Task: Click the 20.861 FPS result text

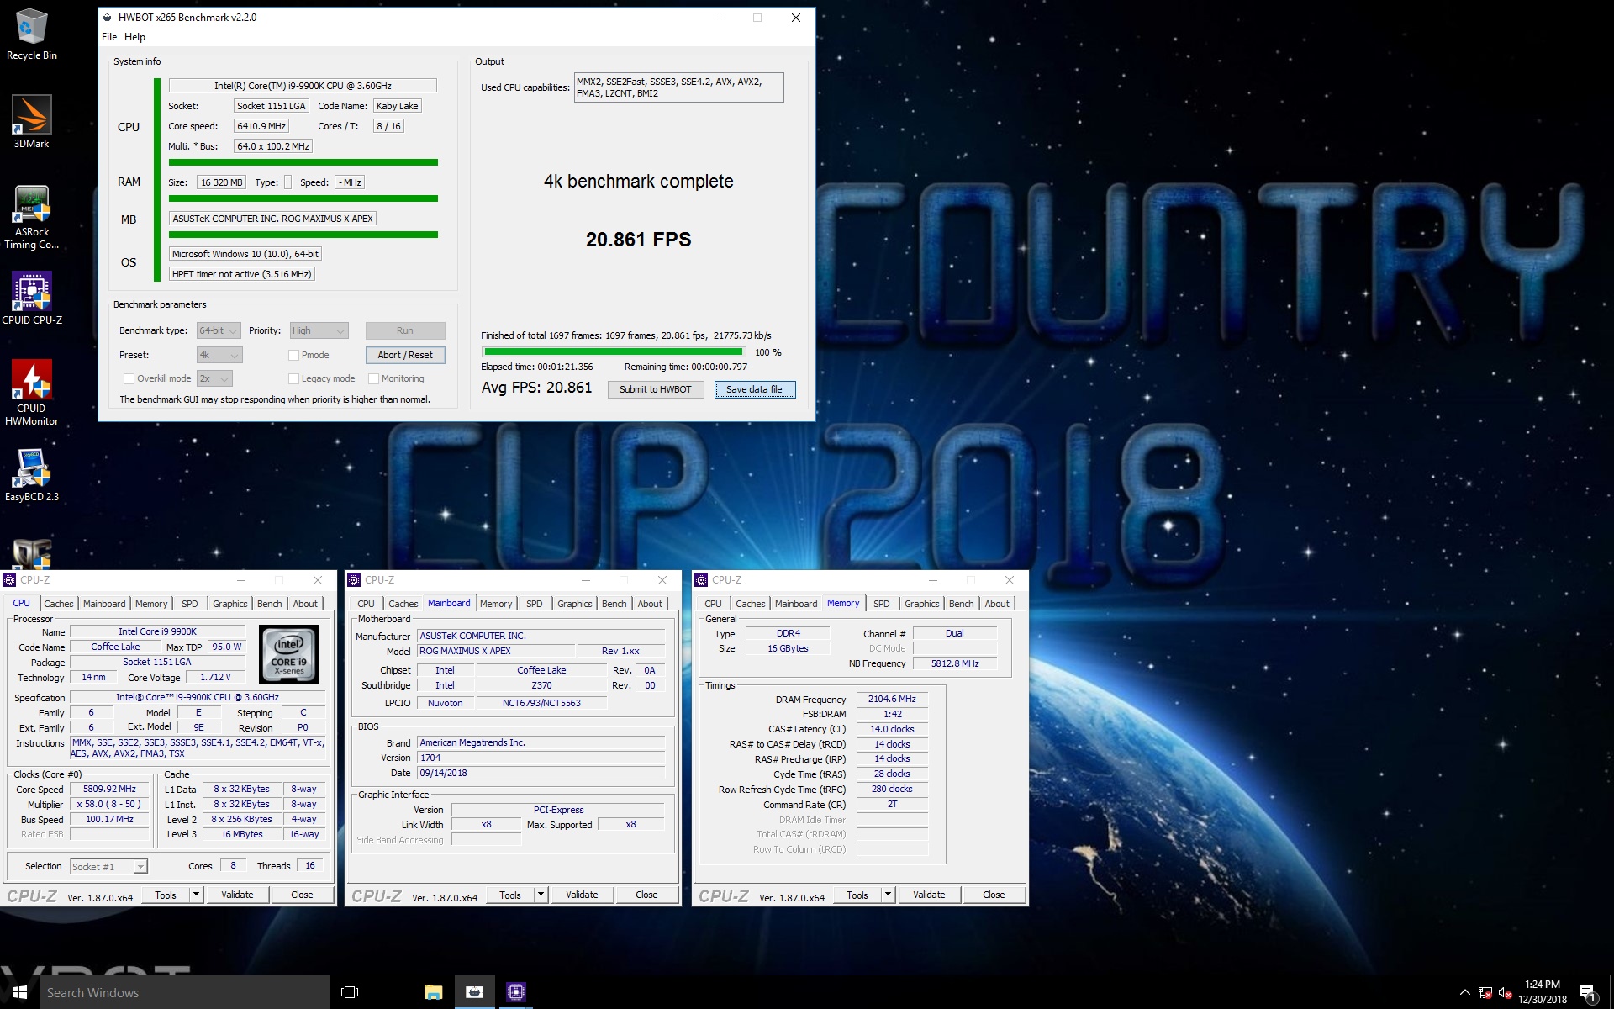Action: tap(638, 240)
